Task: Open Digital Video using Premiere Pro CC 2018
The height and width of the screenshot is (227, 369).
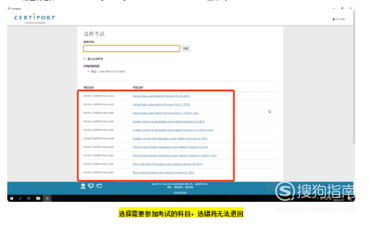Action: (x=161, y=104)
